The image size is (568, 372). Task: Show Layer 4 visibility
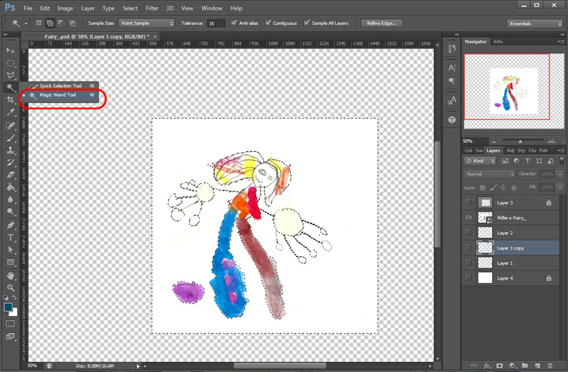tap(469, 278)
